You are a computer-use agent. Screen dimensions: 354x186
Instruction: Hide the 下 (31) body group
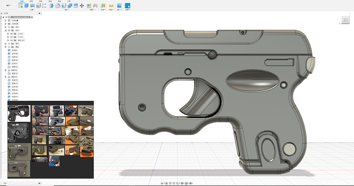(x=12, y=37)
